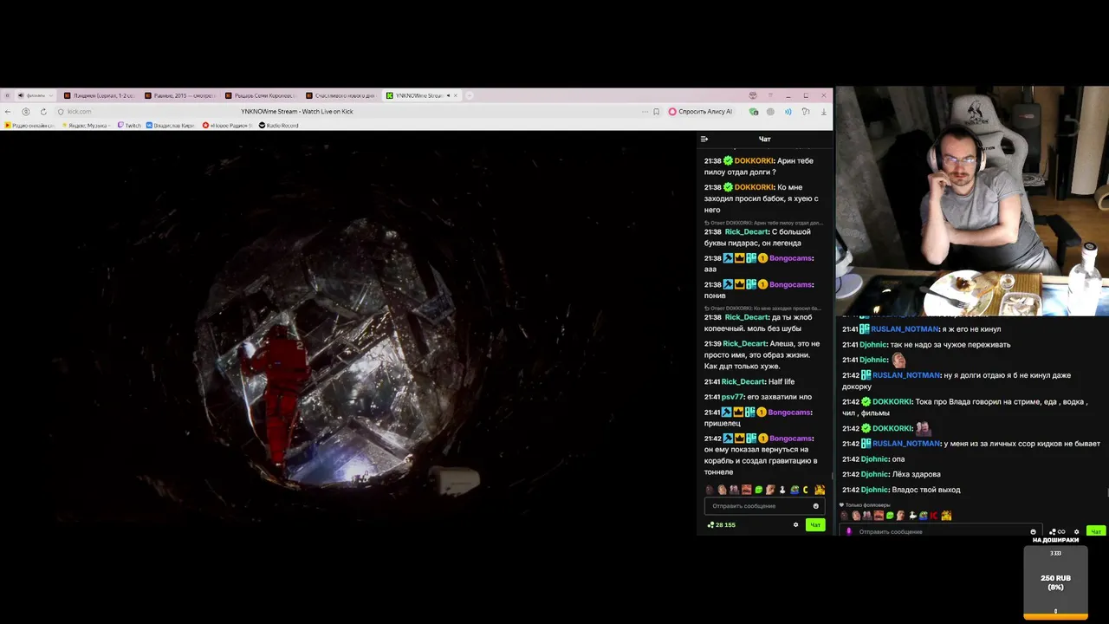The width and height of the screenshot is (1109, 624).
Task: Click the 28 155 channel points counter
Action: (721, 524)
